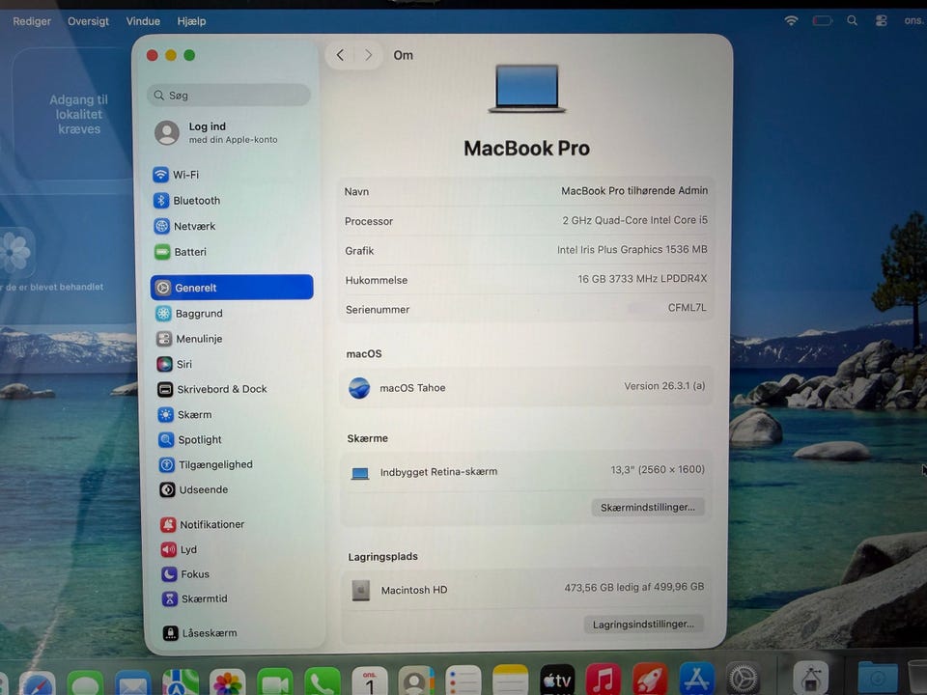Open Notes in the Dock
This screenshot has width=927, height=695.
tap(510, 681)
